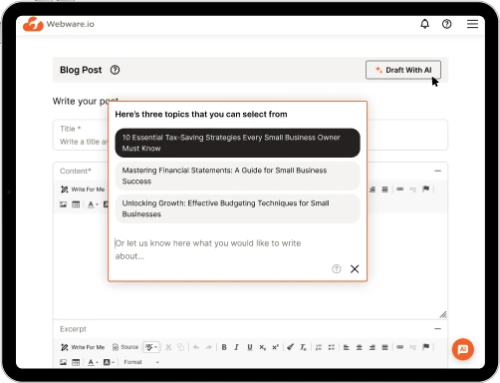Collapse the Excerpt section
This screenshot has width=500, height=383.
pyautogui.click(x=437, y=329)
